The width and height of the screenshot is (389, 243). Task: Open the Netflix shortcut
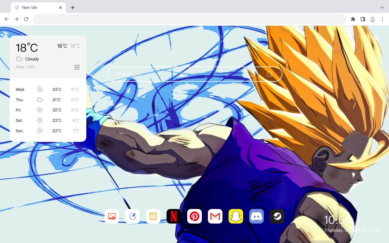click(x=174, y=216)
